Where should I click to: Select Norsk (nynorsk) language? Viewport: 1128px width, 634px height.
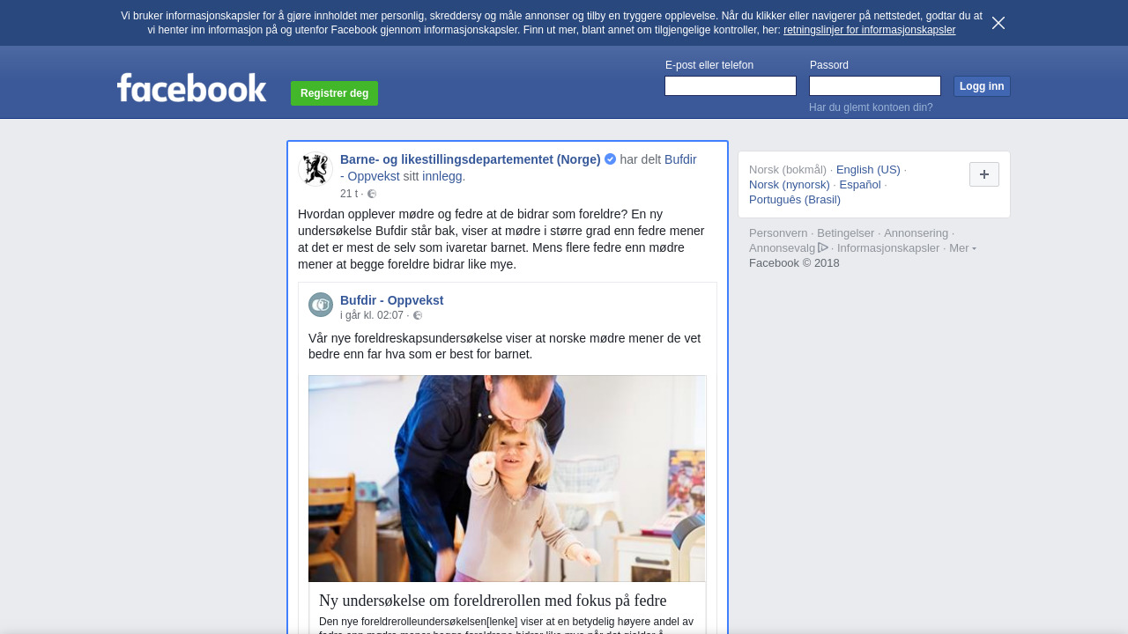(x=789, y=184)
